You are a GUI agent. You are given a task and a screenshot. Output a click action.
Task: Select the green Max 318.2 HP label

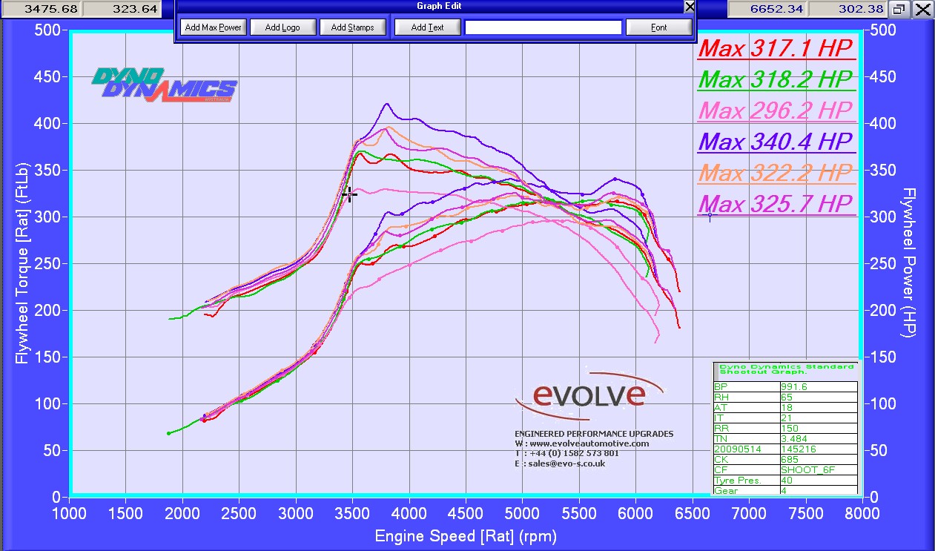776,79
